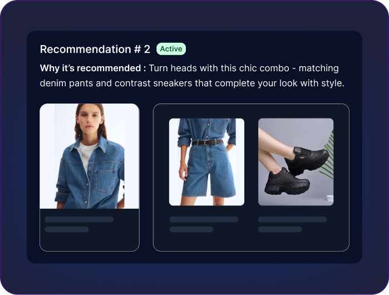
Task: Open the black chunky sneakers image
Action: [x=296, y=162]
